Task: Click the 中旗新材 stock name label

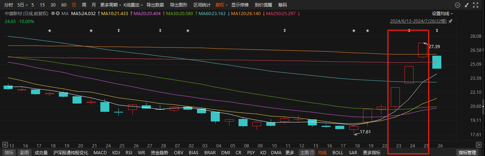Action: tap(13, 13)
